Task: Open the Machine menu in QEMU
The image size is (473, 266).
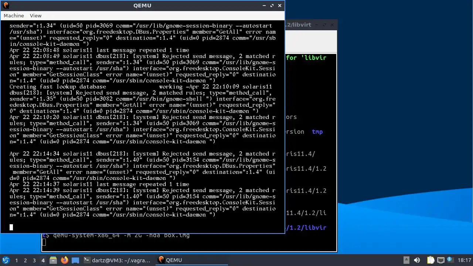Action: (14, 16)
